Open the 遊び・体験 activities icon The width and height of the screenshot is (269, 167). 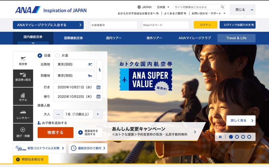(x=23, y=132)
